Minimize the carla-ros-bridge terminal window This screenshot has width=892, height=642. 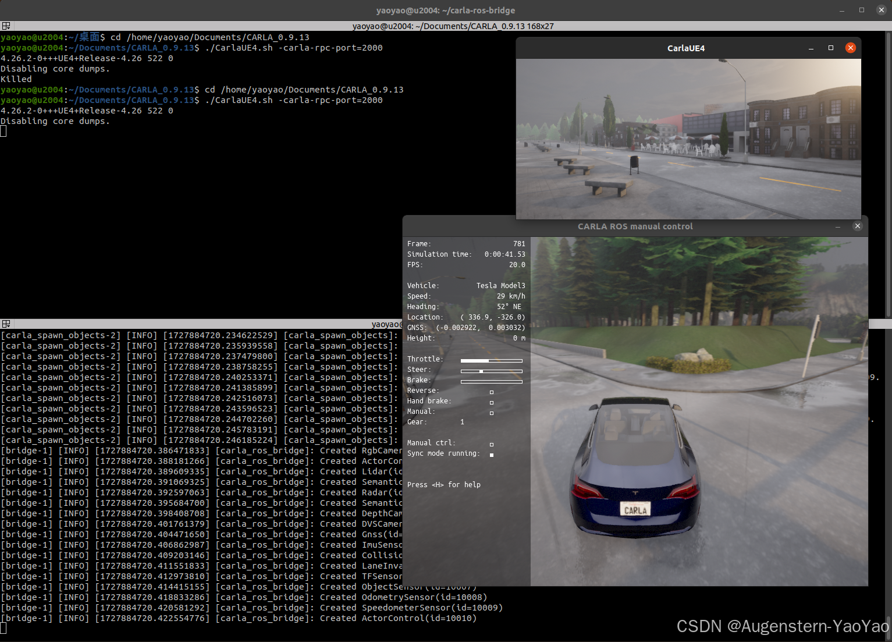tap(842, 10)
